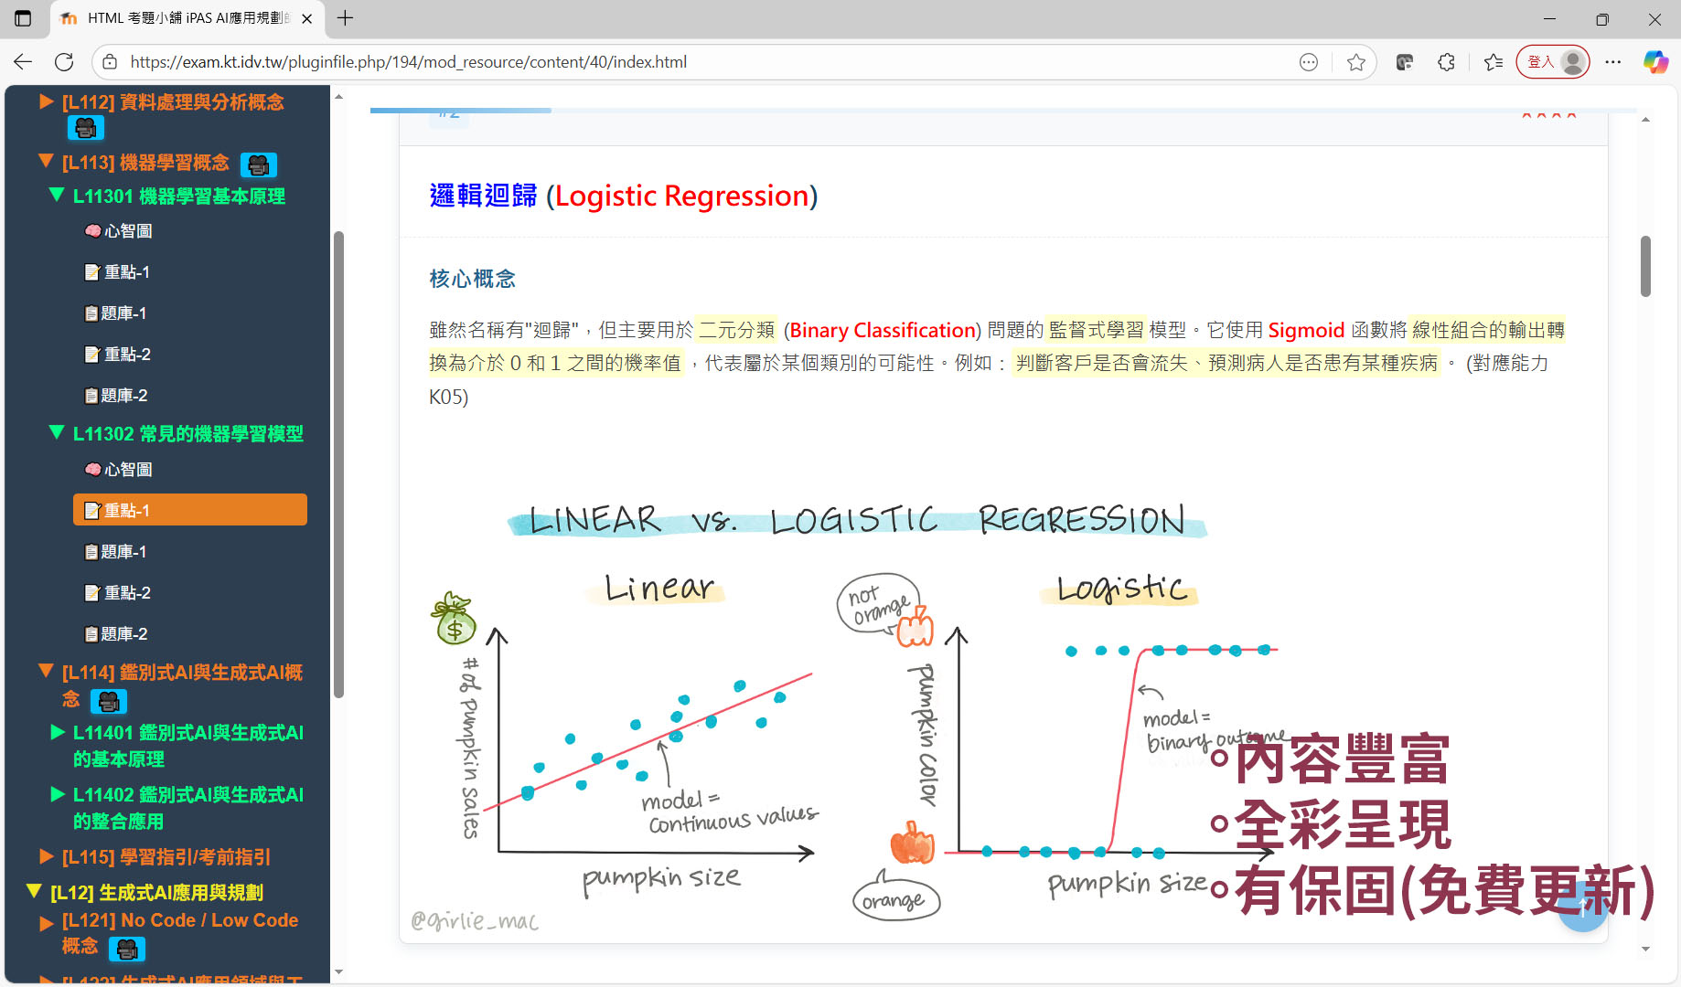Expand the L115 學習指引/考前指引 section
Screen dimensions: 1681x987
[x=46, y=856]
